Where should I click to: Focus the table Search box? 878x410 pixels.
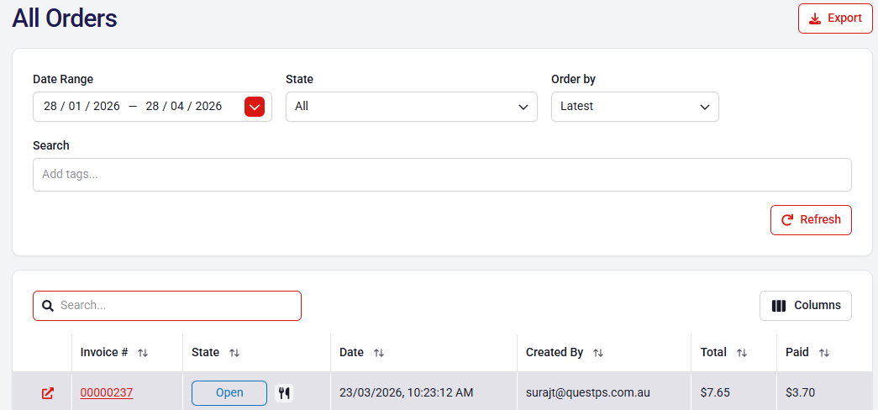click(x=167, y=306)
